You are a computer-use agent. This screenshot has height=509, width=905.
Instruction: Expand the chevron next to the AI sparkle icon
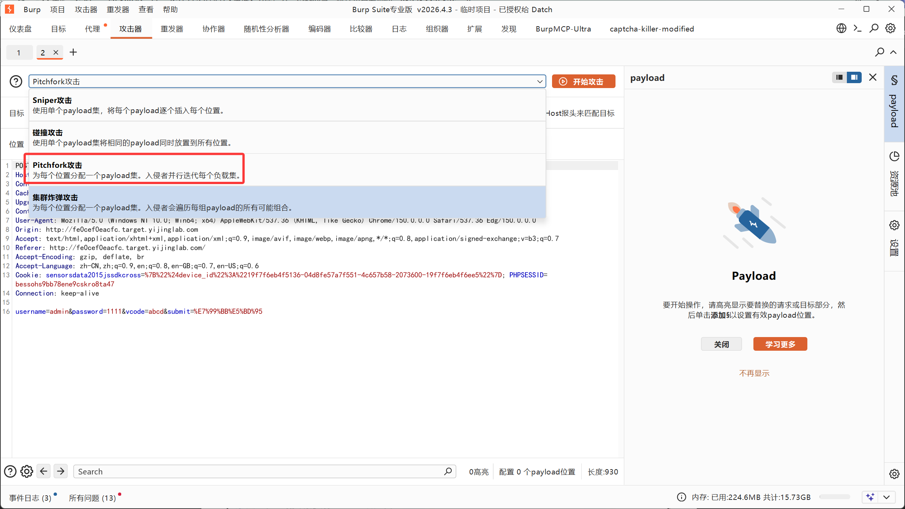(x=887, y=497)
